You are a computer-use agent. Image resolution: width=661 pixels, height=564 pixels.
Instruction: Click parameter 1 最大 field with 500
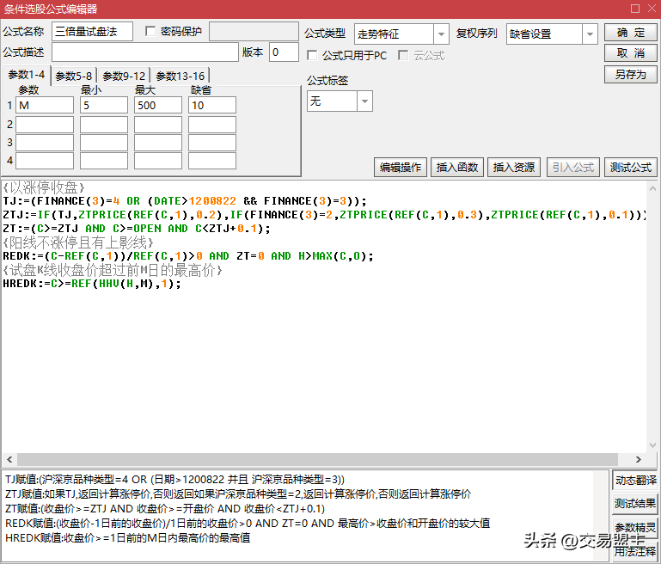click(x=158, y=105)
